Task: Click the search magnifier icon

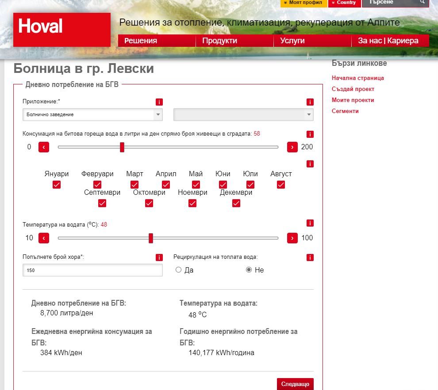Action: tap(422, 3)
